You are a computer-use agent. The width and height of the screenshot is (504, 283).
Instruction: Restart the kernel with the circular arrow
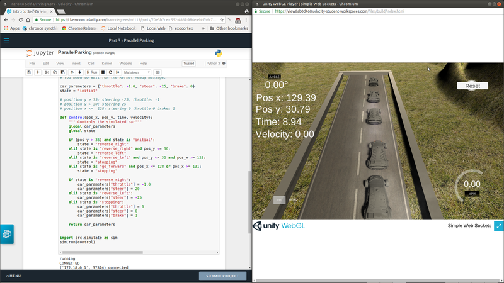click(110, 72)
